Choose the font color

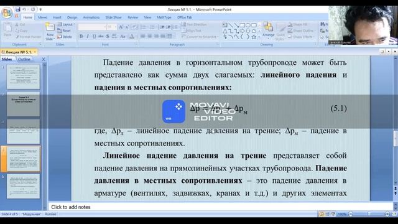[x=132, y=36]
